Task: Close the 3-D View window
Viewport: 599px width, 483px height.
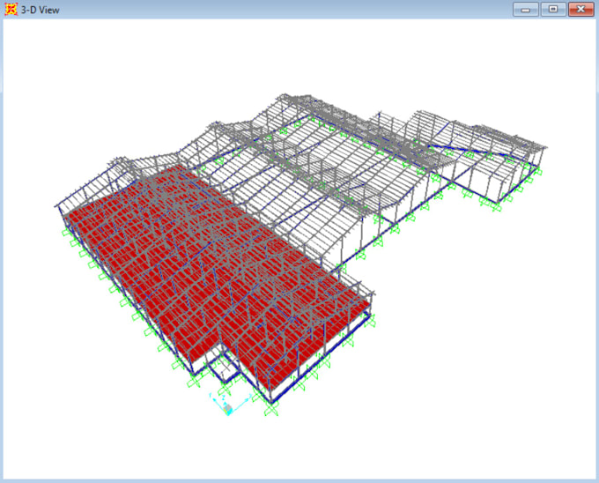Action: click(x=581, y=10)
